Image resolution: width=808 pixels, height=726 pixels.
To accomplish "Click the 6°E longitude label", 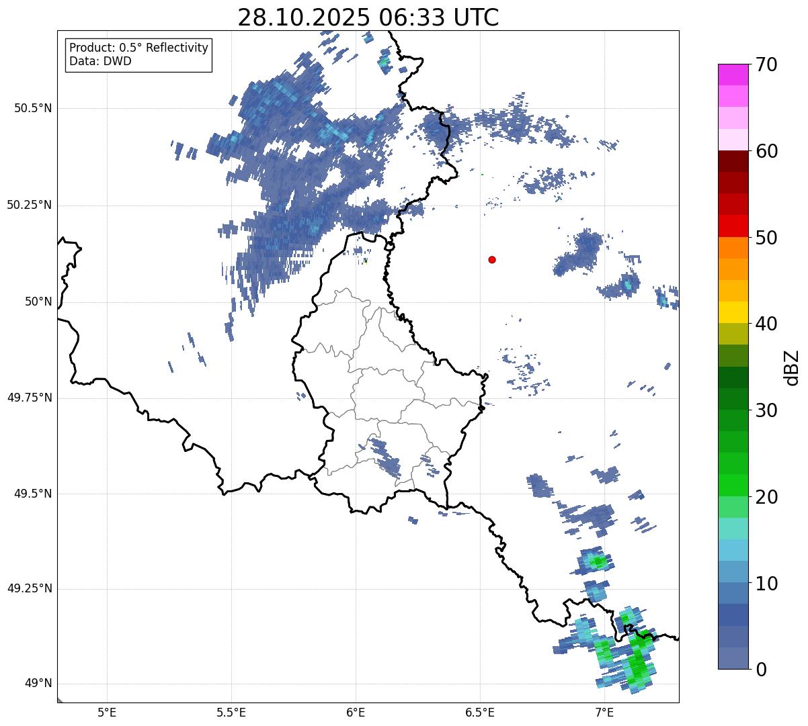I will pos(356,712).
